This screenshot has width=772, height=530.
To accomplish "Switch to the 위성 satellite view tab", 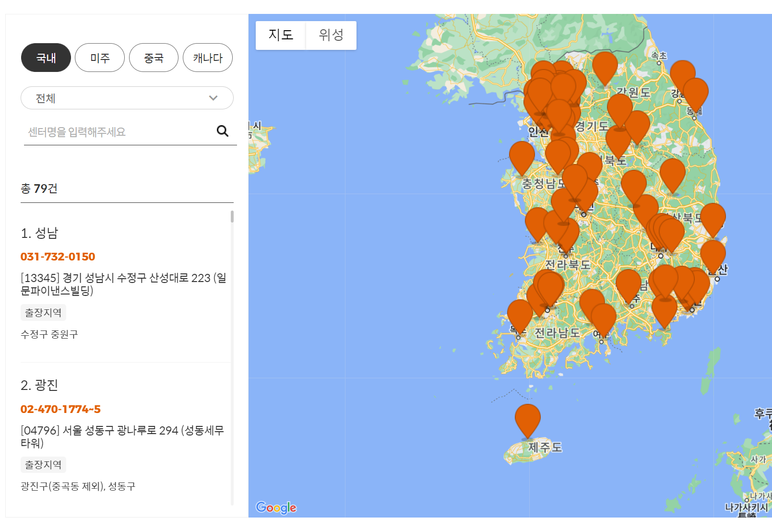I will point(331,35).
